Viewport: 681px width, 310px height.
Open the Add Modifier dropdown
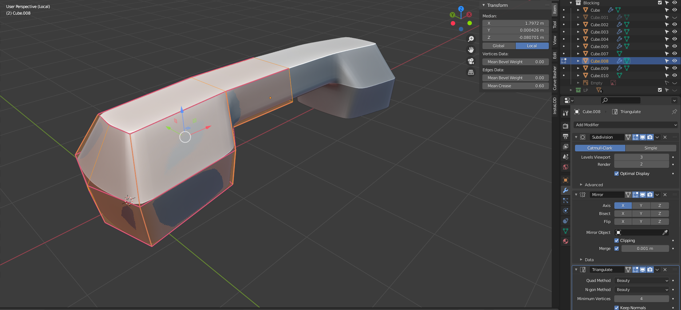tap(626, 125)
